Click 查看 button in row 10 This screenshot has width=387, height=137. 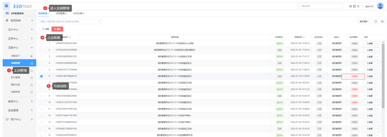369,102
